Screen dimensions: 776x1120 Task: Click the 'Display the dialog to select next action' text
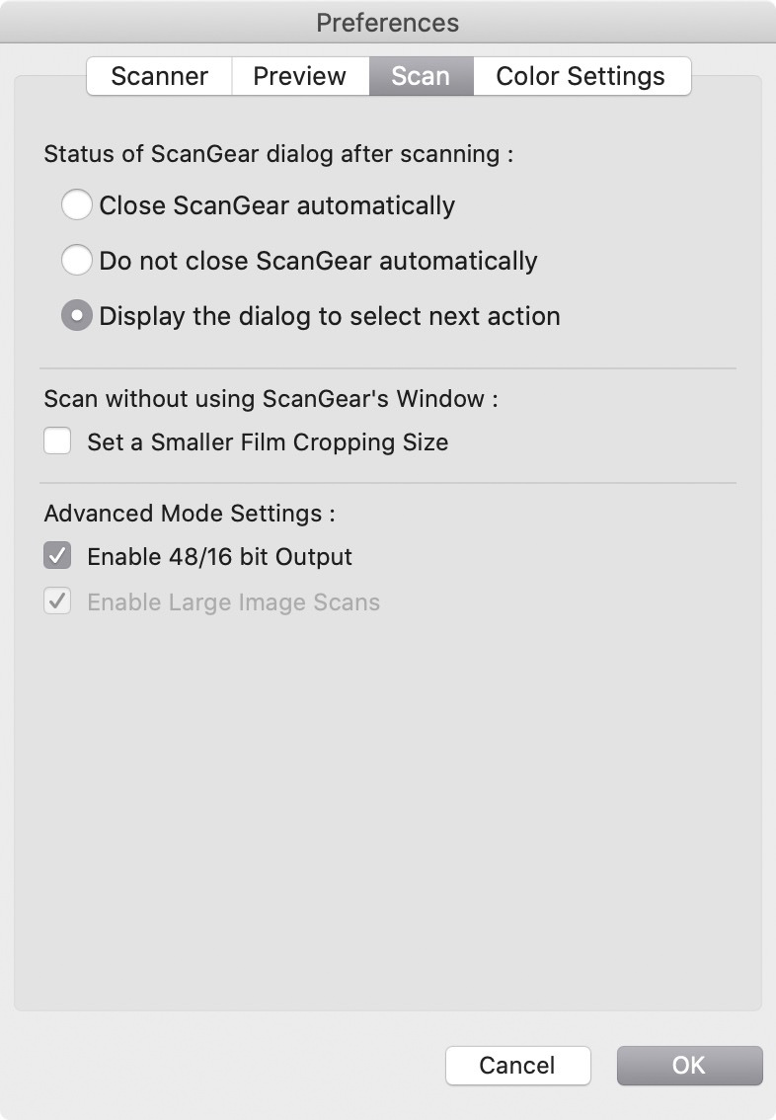tap(330, 316)
